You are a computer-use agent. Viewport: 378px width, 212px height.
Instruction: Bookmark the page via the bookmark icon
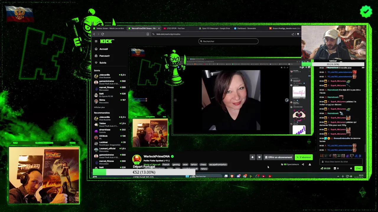coord(148,34)
